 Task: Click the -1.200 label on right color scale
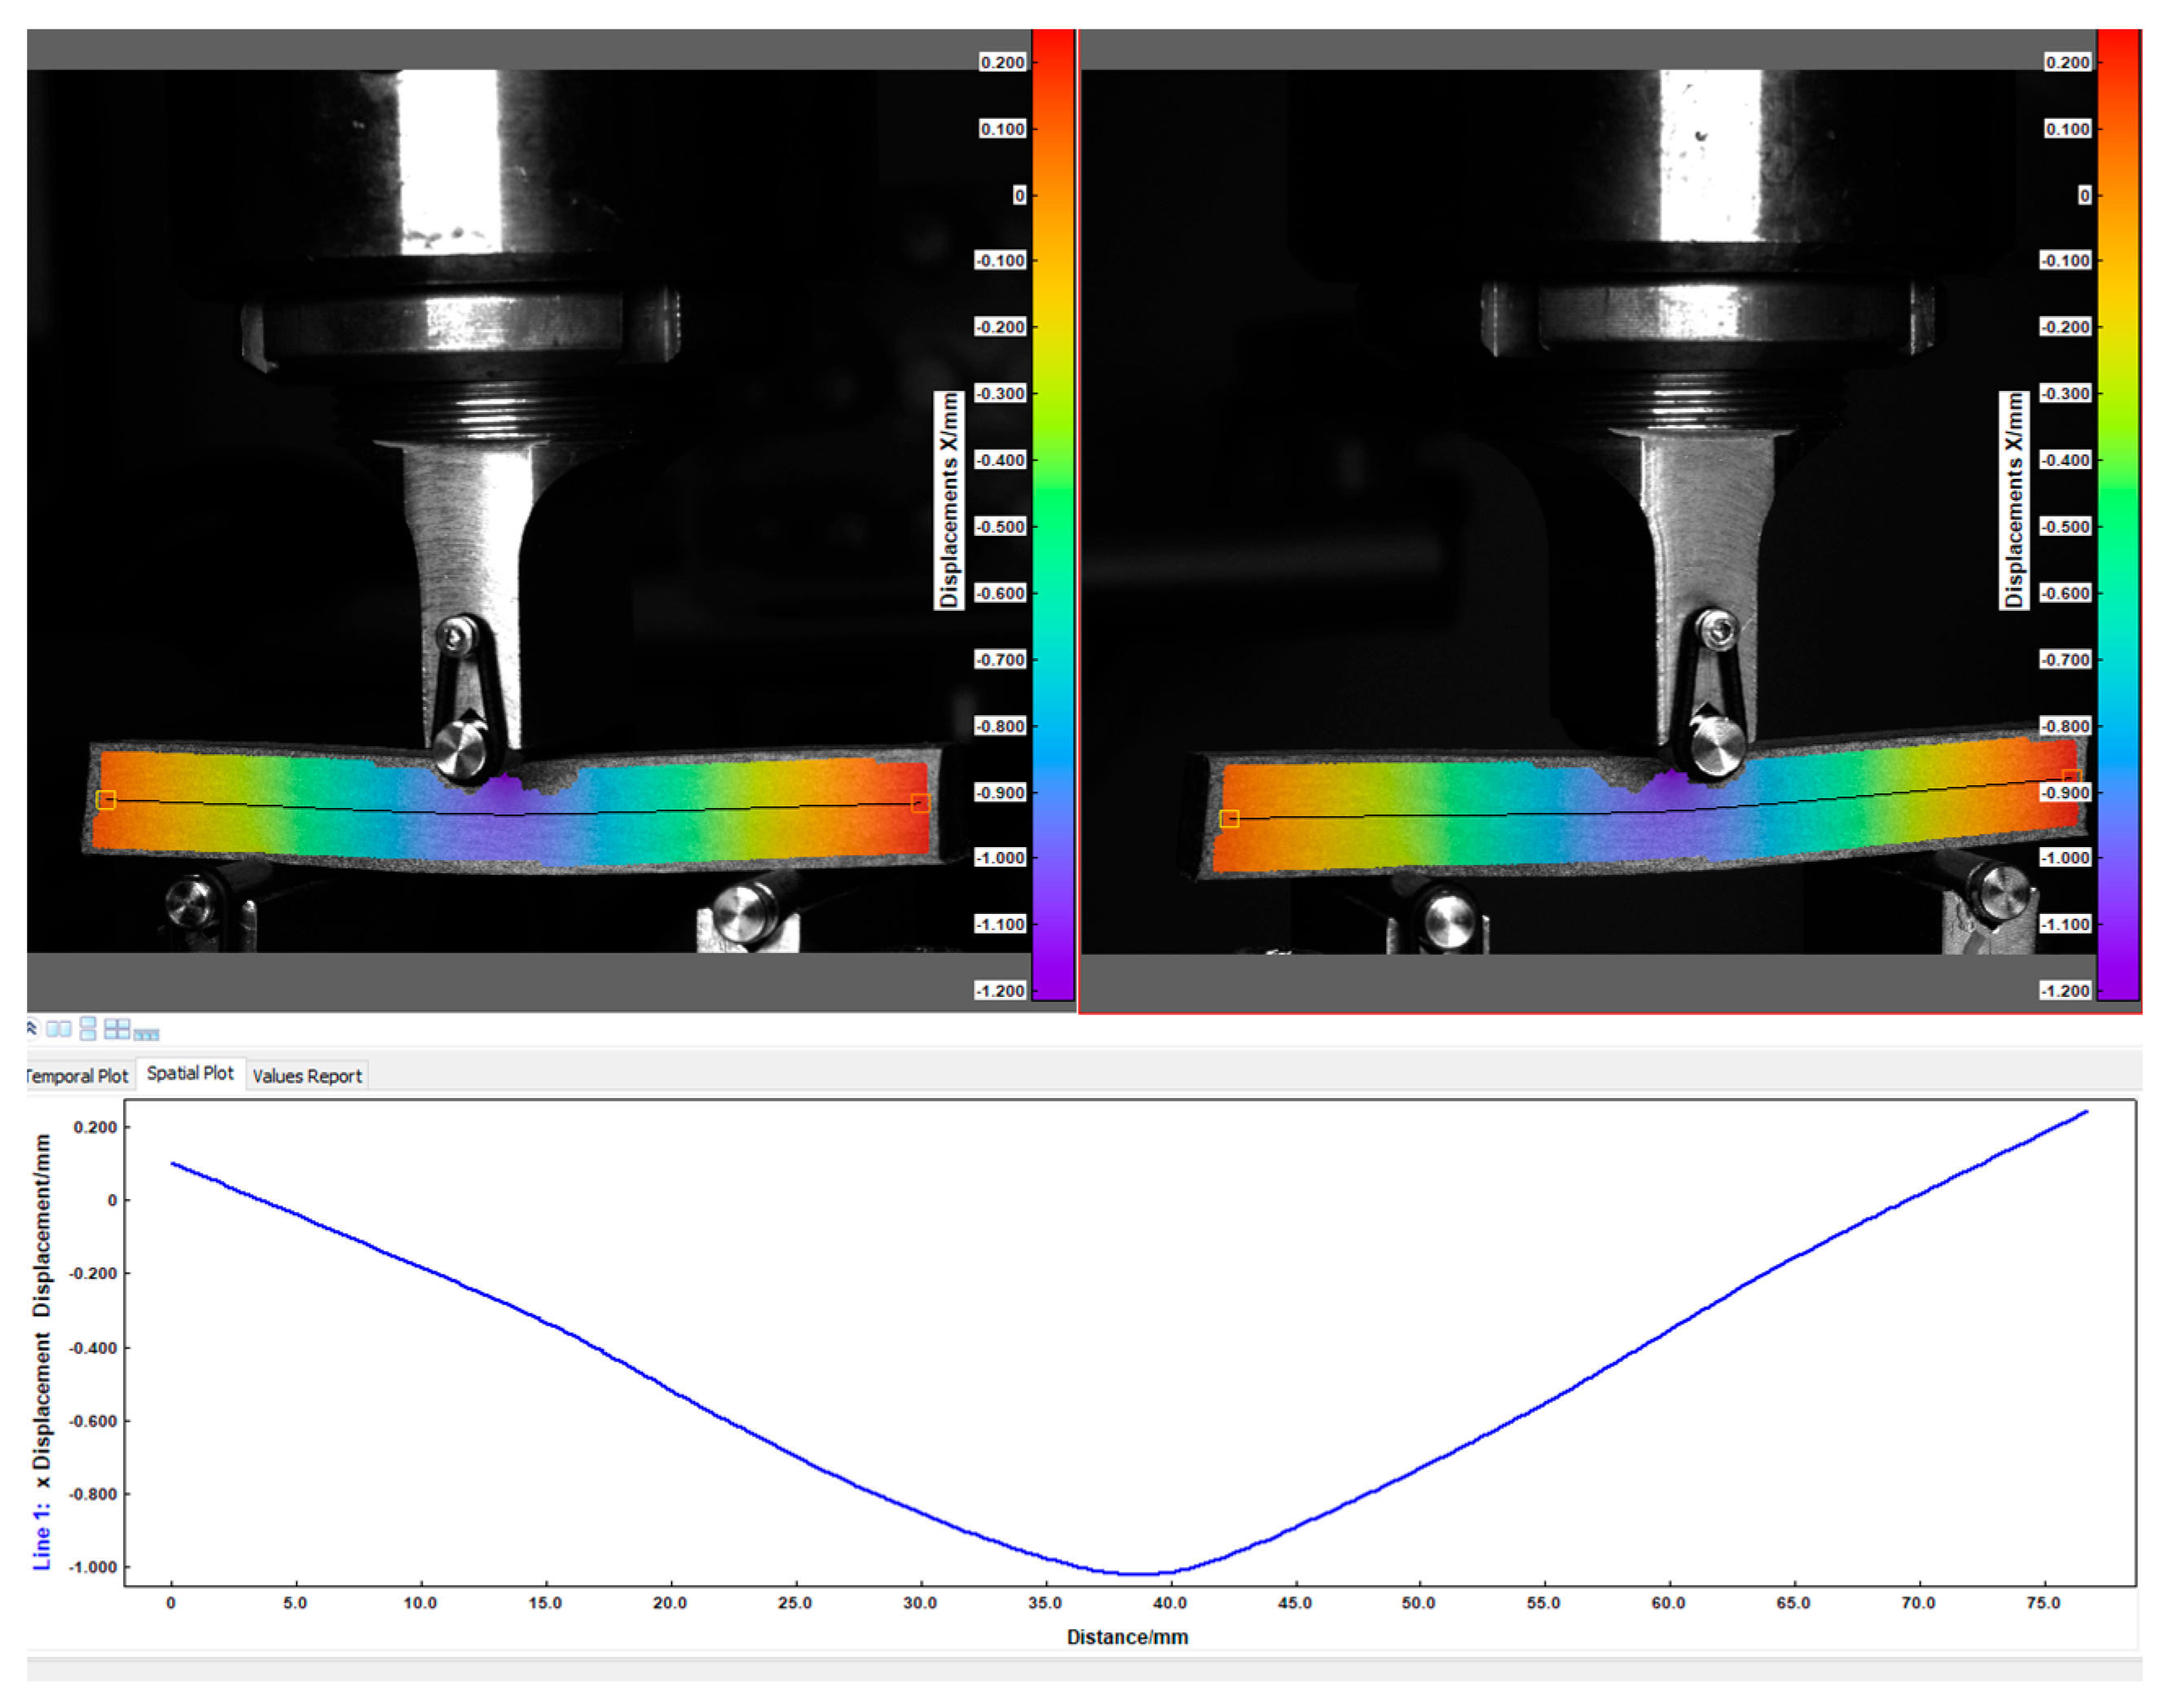click(2066, 990)
